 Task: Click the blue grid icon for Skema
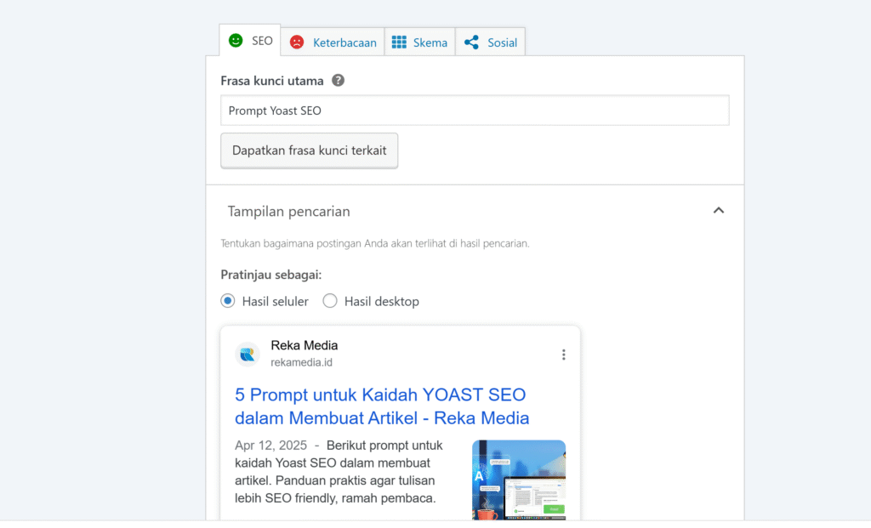tap(399, 42)
